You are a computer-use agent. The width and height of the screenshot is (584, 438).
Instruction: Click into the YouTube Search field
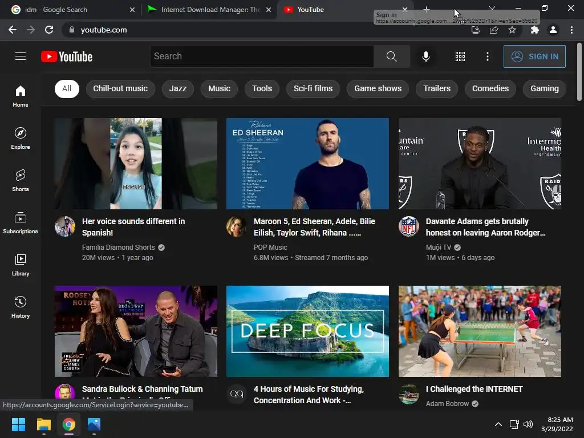(262, 56)
